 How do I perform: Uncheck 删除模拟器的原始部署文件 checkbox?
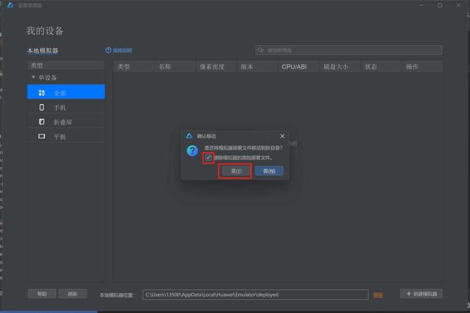pyautogui.click(x=209, y=157)
